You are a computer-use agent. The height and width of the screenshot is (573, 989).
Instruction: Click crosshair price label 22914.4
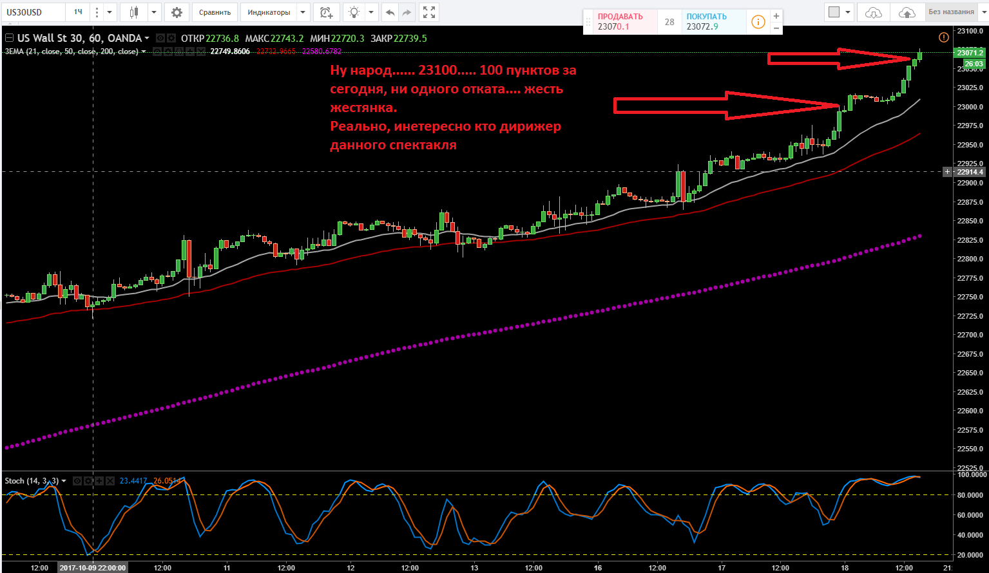(970, 172)
